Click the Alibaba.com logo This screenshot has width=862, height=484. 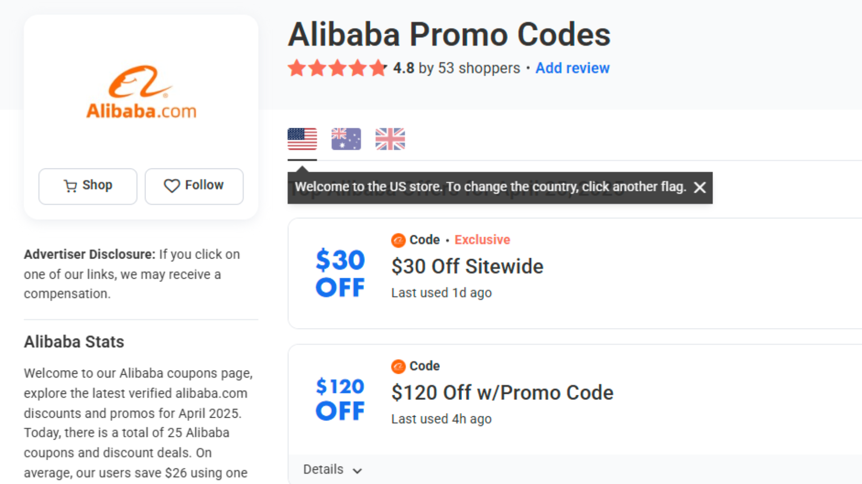[x=141, y=92]
